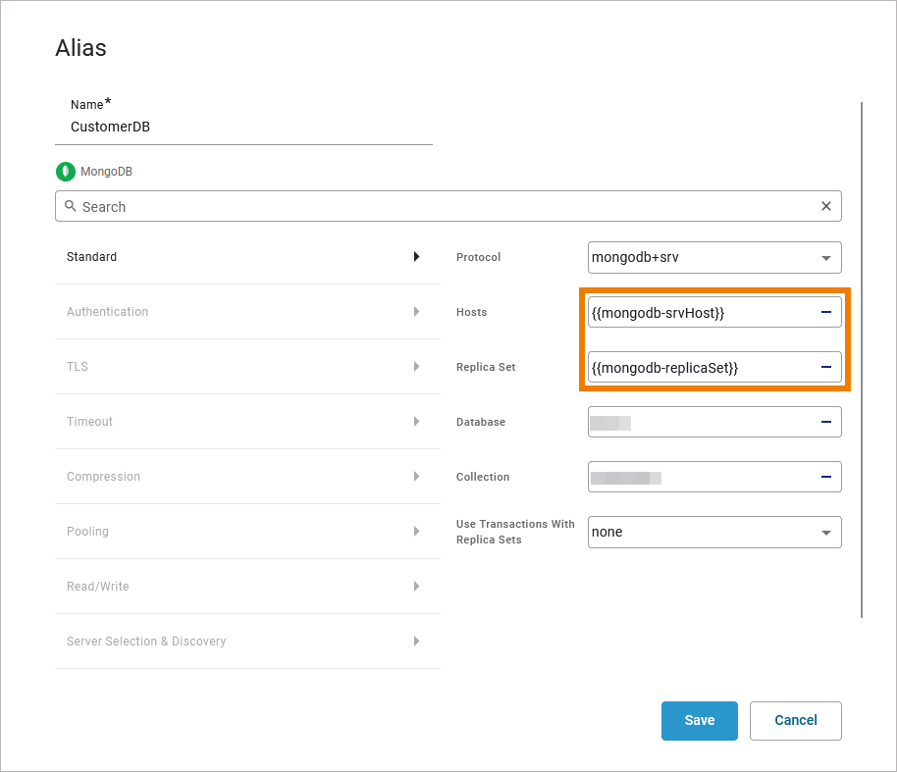Select the TLS settings category
The height and width of the screenshot is (772, 897).
(x=247, y=367)
